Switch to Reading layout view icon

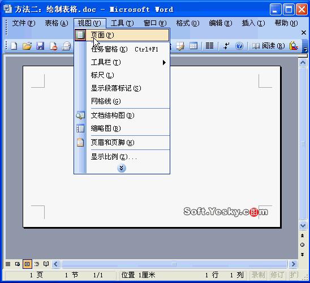click(46, 264)
